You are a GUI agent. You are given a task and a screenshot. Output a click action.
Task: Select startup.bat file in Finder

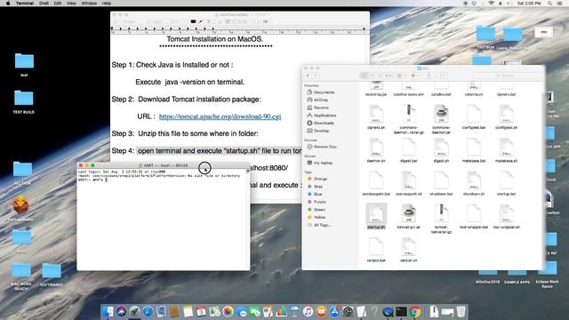(x=506, y=184)
